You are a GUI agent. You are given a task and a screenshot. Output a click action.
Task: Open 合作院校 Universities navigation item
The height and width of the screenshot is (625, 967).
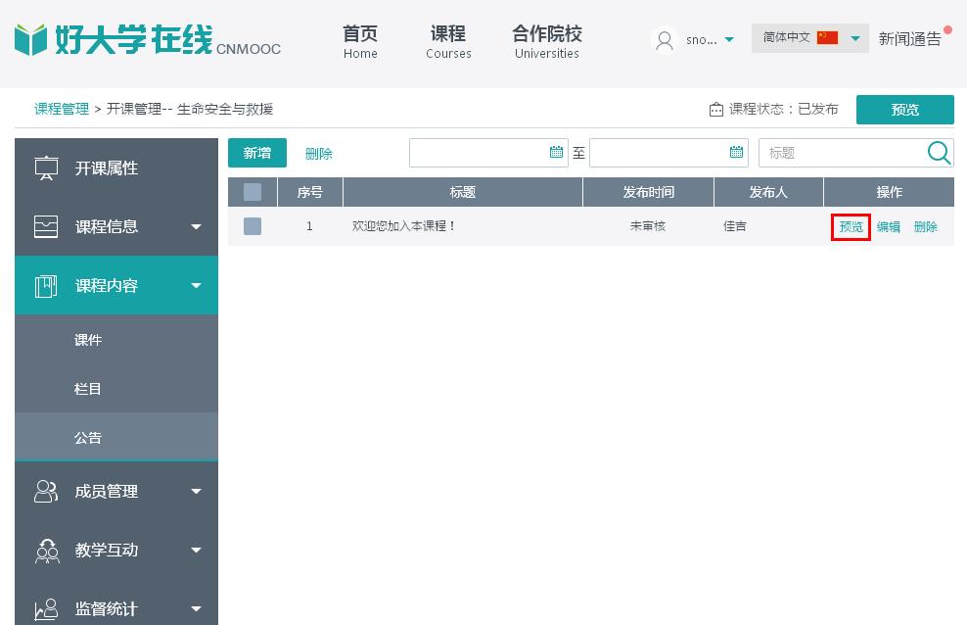[x=546, y=41]
